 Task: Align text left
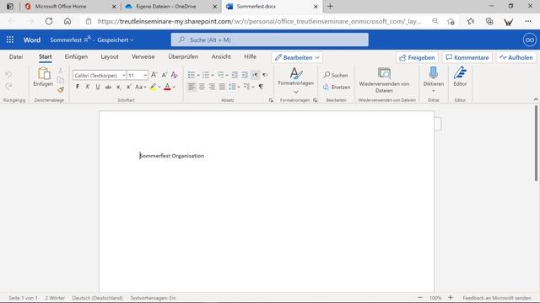(192, 87)
